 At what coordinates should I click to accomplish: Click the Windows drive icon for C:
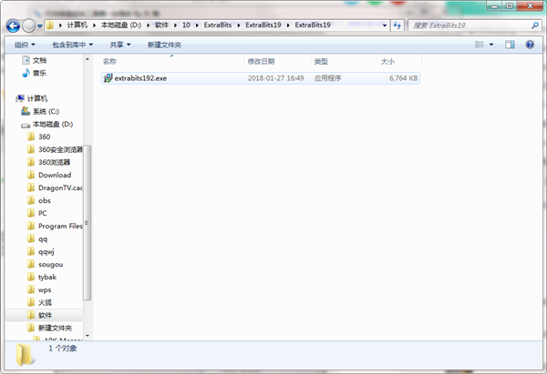coord(26,111)
